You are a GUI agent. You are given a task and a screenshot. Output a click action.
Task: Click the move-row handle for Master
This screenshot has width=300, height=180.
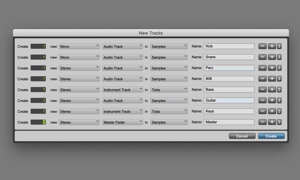[279, 122]
